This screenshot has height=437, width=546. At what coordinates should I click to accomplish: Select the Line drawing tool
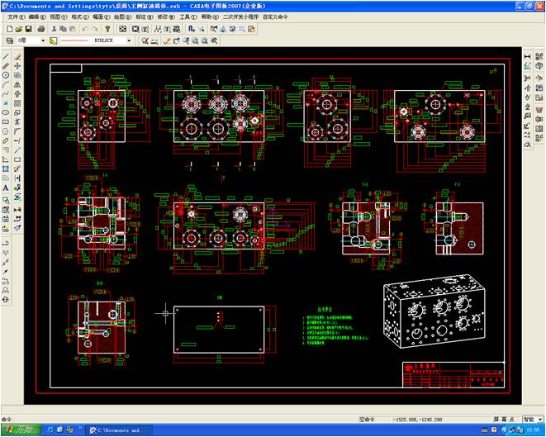tap(6, 57)
